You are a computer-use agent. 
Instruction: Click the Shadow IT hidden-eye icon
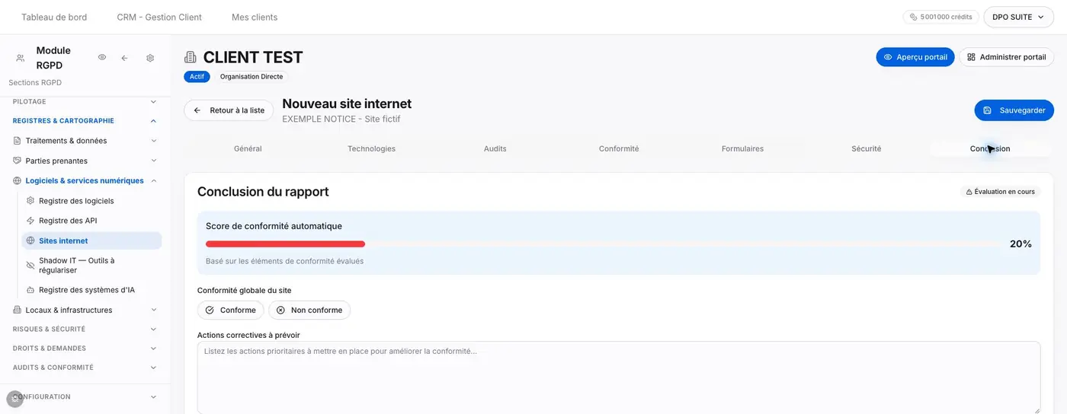pos(30,265)
